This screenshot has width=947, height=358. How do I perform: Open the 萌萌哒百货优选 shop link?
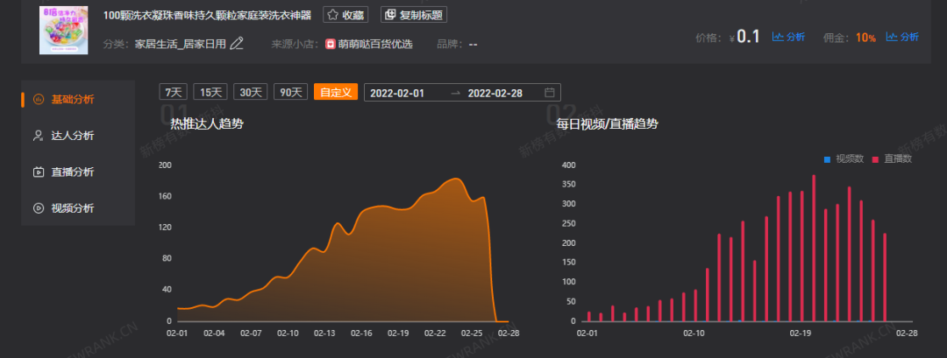pyautogui.click(x=375, y=44)
